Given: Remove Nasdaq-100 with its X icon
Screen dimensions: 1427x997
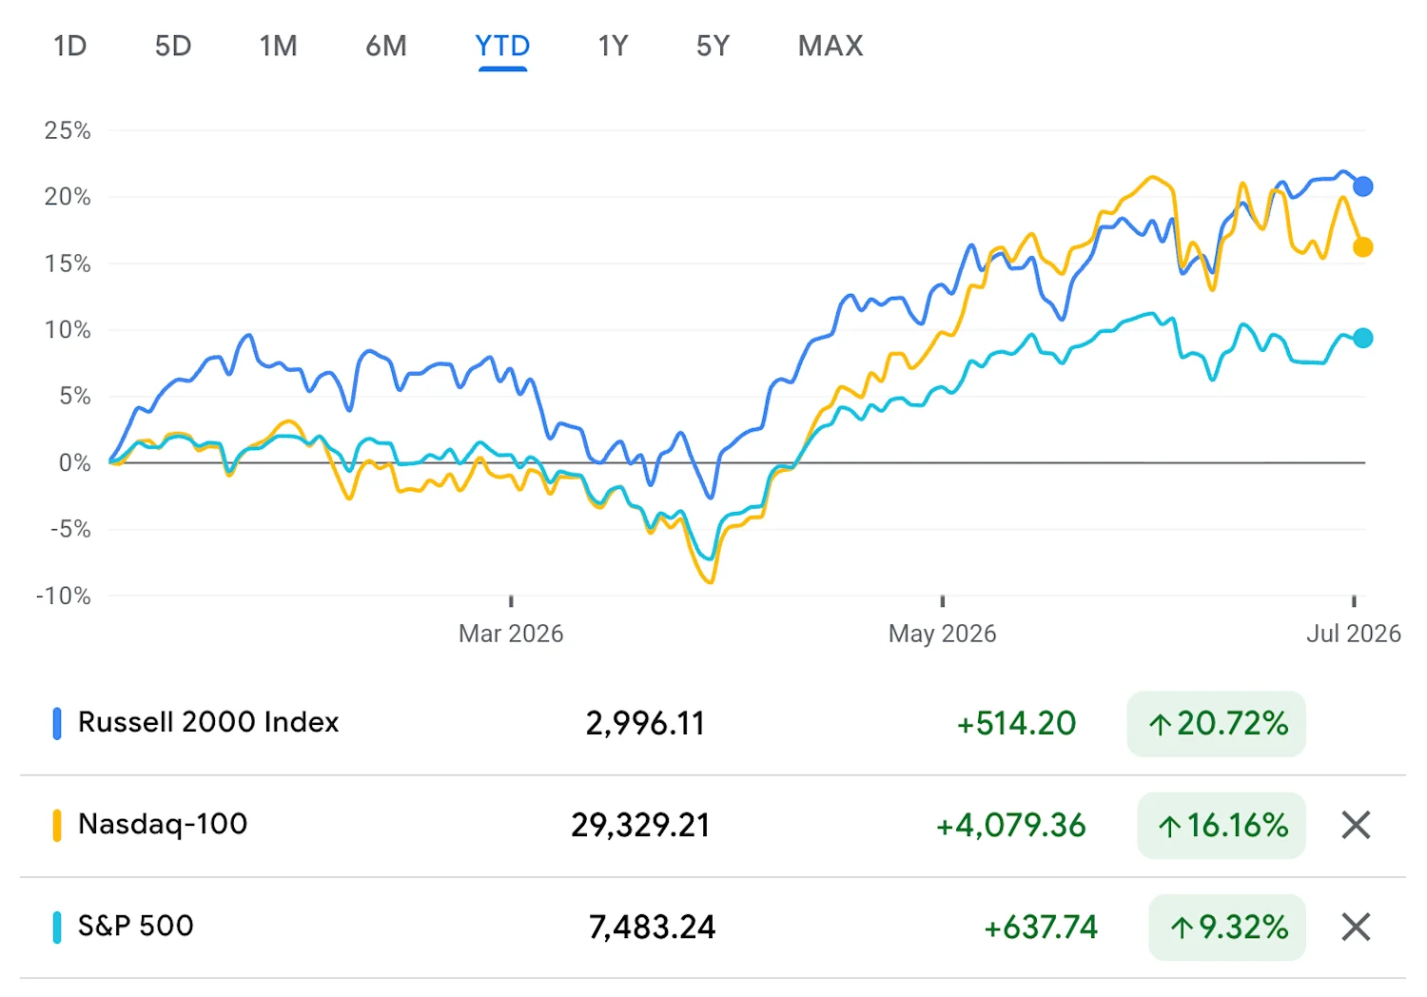Looking at the screenshot, I should [x=1356, y=825].
